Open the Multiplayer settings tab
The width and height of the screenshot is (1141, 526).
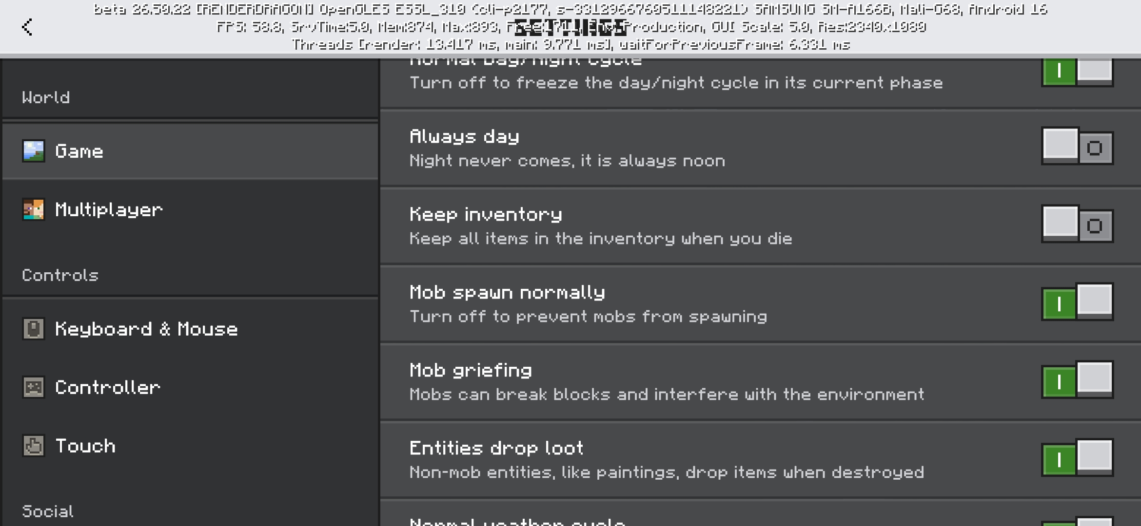click(190, 210)
